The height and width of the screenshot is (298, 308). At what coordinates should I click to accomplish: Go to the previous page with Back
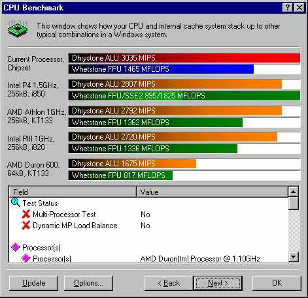(169, 283)
